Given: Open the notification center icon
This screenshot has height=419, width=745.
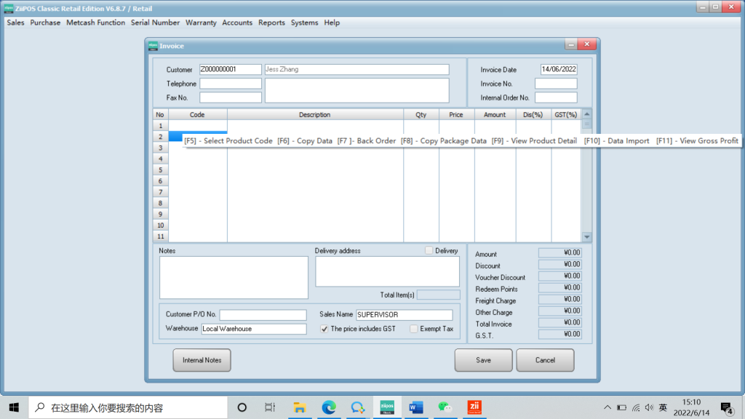Looking at the screenshot, I should (726, 407).
